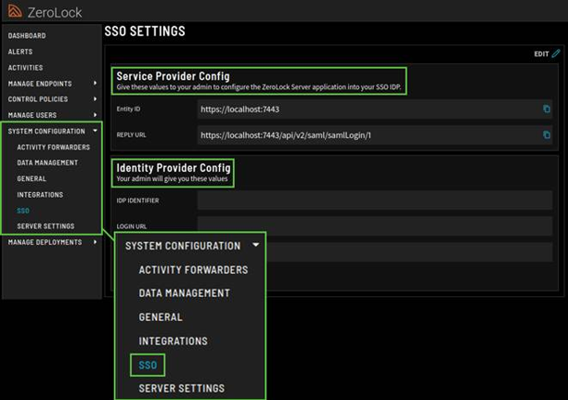
Task: Expand the Manage Endpoints arrow
Action: 95,84
